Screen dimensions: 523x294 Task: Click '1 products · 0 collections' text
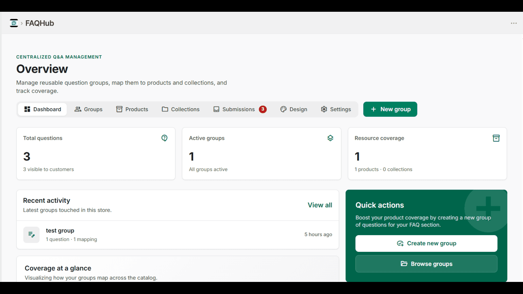coord(383,169)
